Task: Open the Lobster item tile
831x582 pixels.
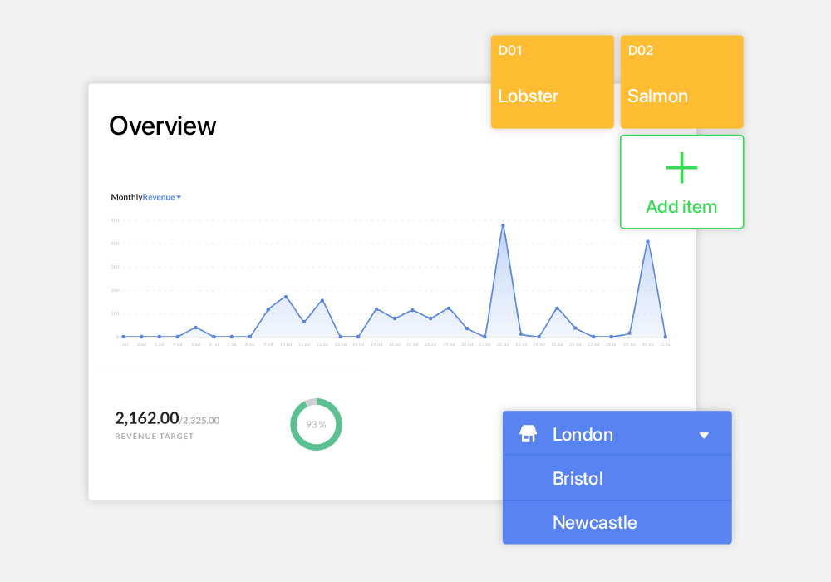Action: (x=552, y=81)
